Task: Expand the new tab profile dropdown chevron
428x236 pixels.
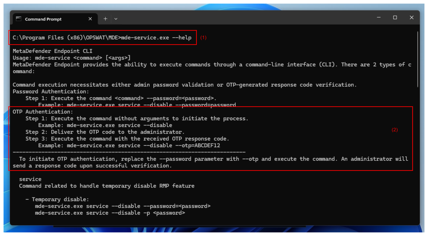Action: [x=116, y=19]
